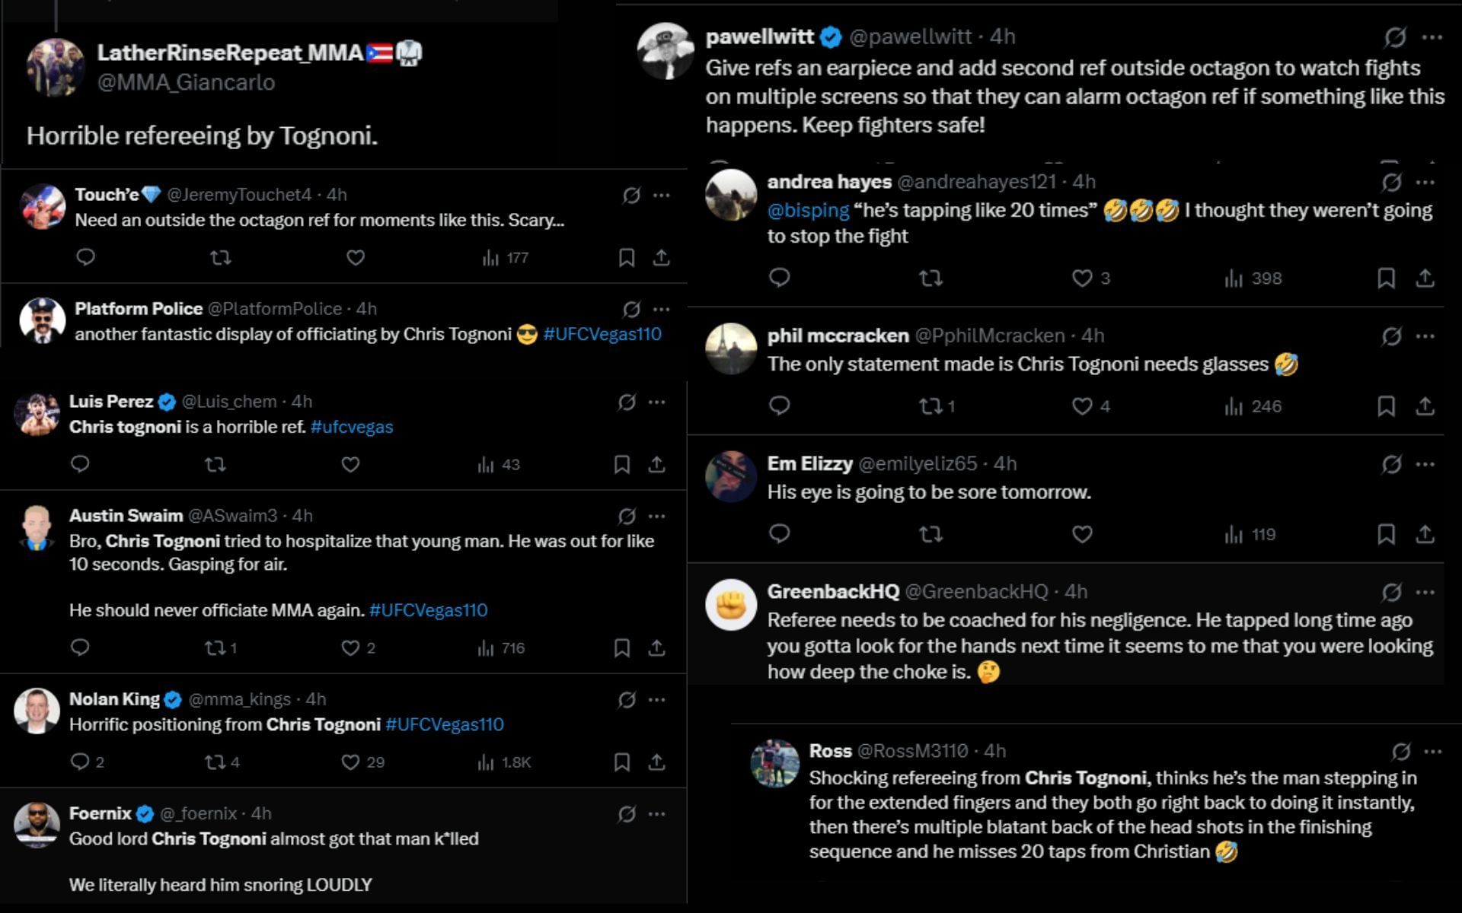
Task: Open the @bisping mention link
Action: coord(811,210)
